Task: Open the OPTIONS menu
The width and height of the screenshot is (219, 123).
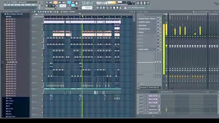Action: click(28, 5)
